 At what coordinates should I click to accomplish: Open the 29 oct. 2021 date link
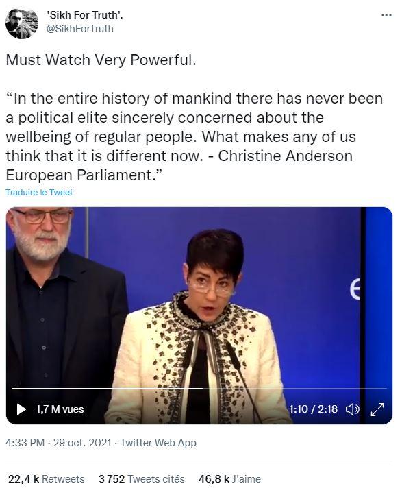tap(82, 442)
